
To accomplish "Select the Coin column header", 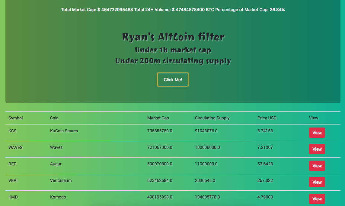I will [x=54, y=118].
